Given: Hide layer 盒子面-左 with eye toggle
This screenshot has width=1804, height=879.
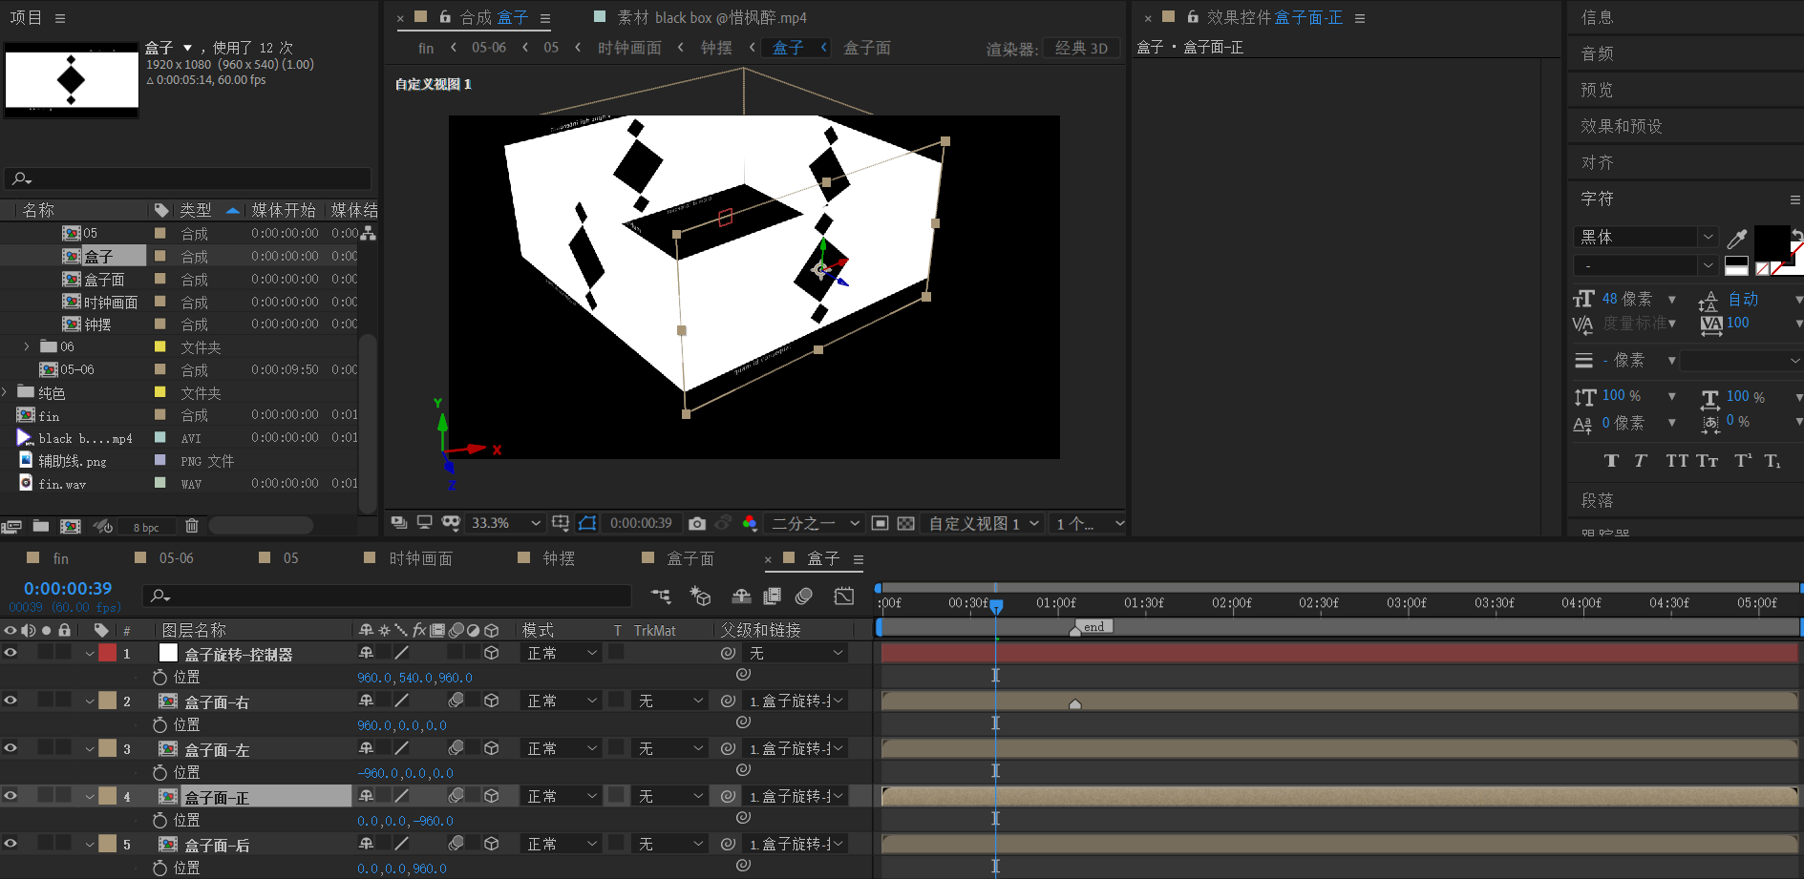Looking at the screenshot, I should tap(11, 748).
